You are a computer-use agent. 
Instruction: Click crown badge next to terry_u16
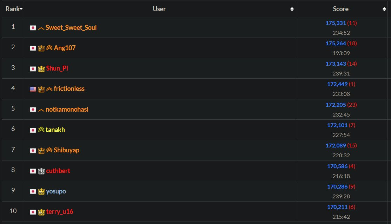coord(41,212)
